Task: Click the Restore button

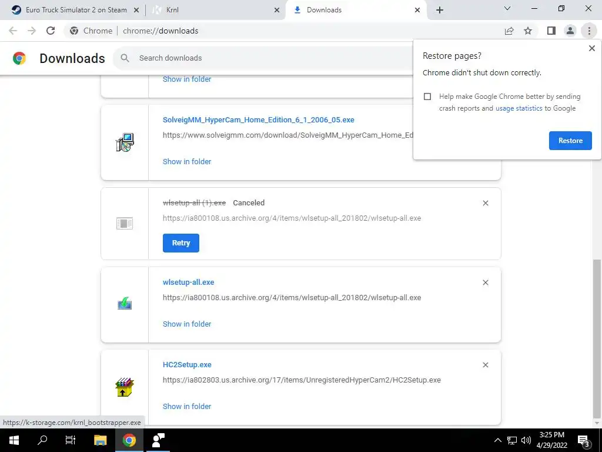Action: (570, 141)
